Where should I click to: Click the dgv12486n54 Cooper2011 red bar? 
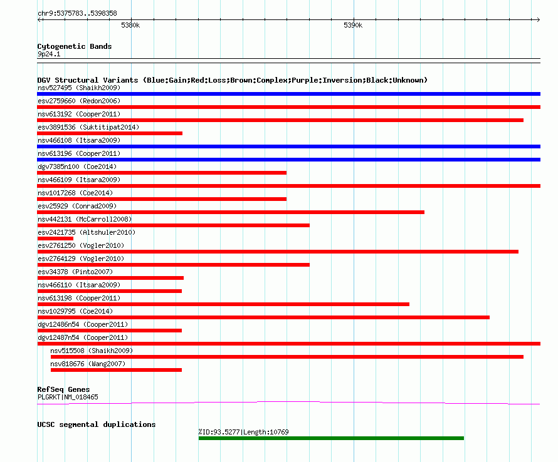(x=109, y=331)
